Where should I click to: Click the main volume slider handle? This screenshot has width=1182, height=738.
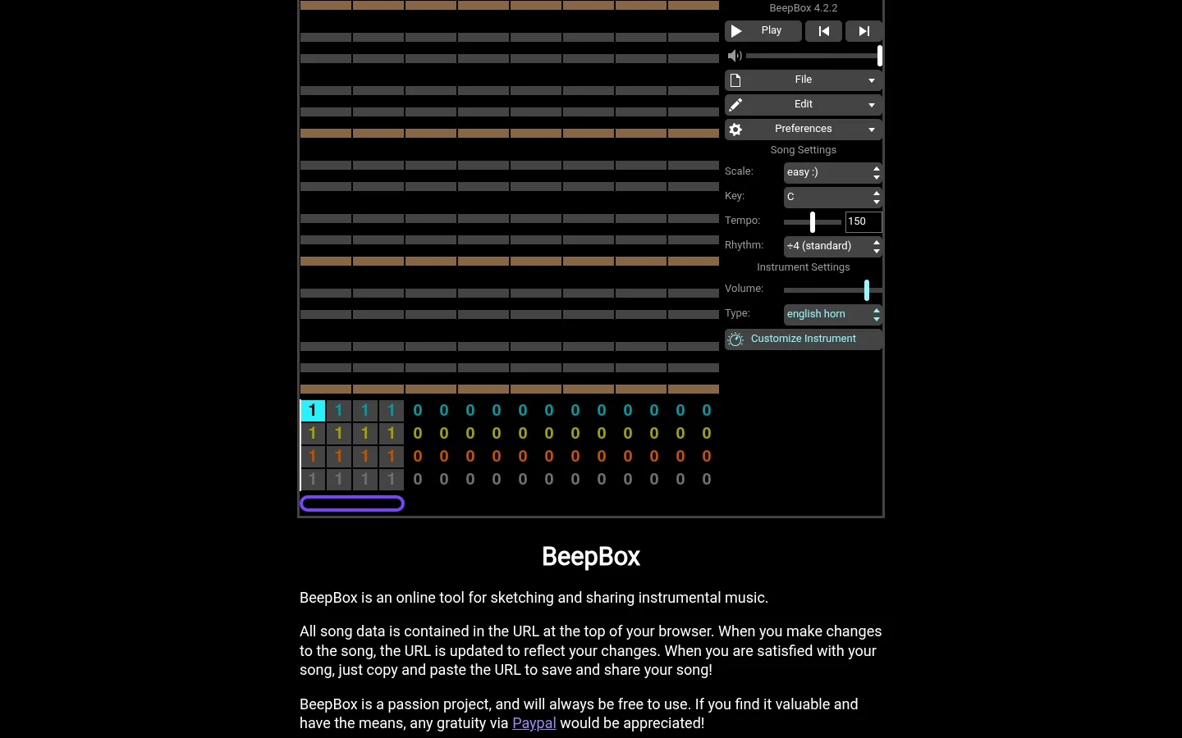click(879, 56)
